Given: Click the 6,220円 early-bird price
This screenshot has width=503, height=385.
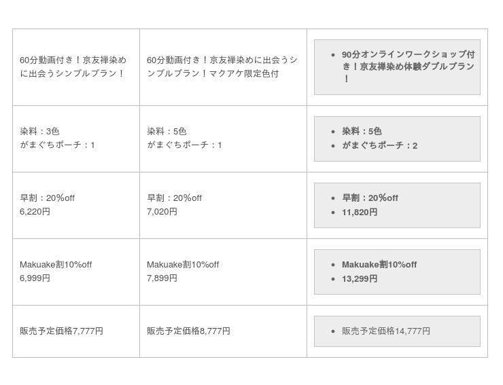Looking at the screenshot, I should point(35,211).
